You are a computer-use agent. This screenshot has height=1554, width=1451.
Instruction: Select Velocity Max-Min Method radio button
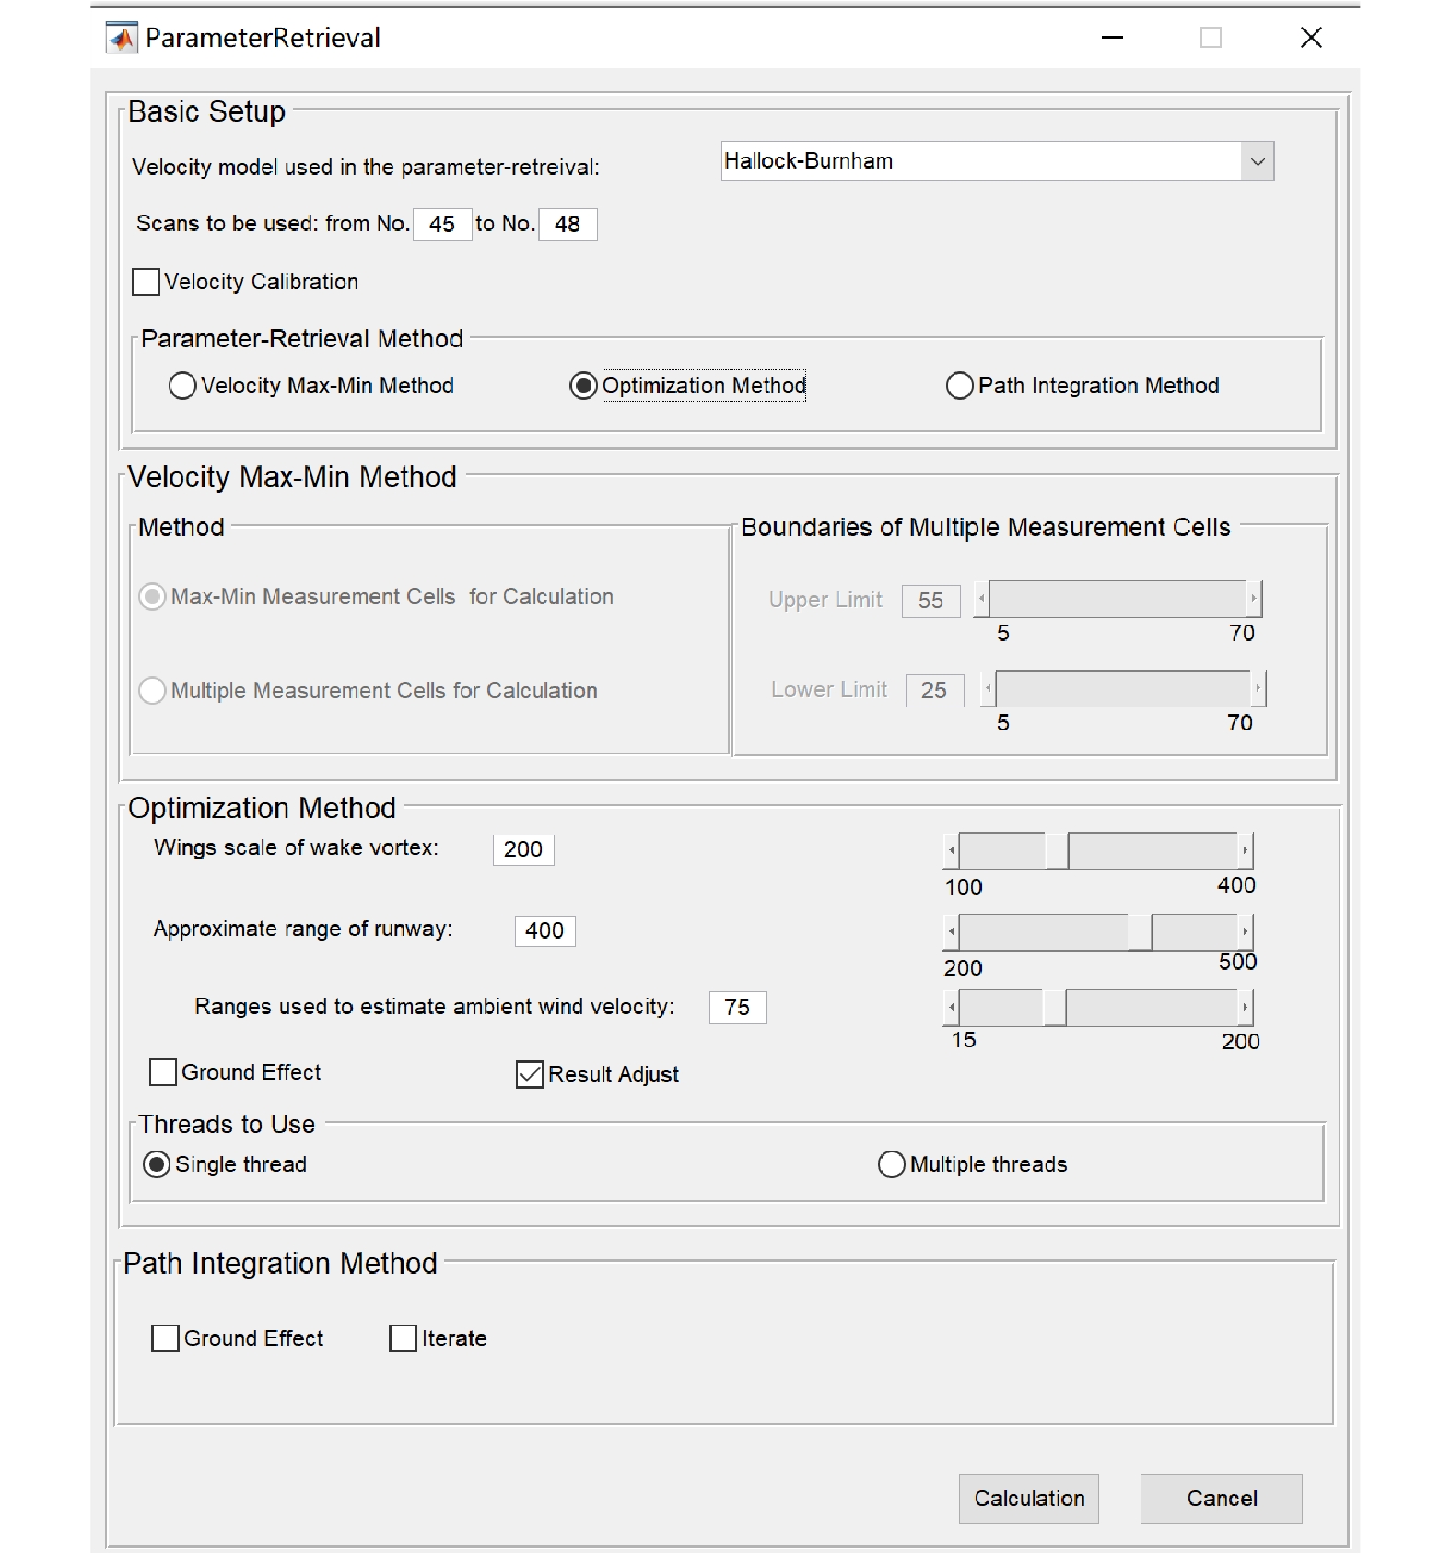pos(182,385)
